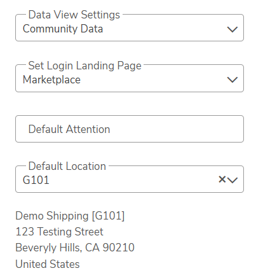Click the Marketplace selected value
This screenshot has height=280, width=263.
click(51, 80)
